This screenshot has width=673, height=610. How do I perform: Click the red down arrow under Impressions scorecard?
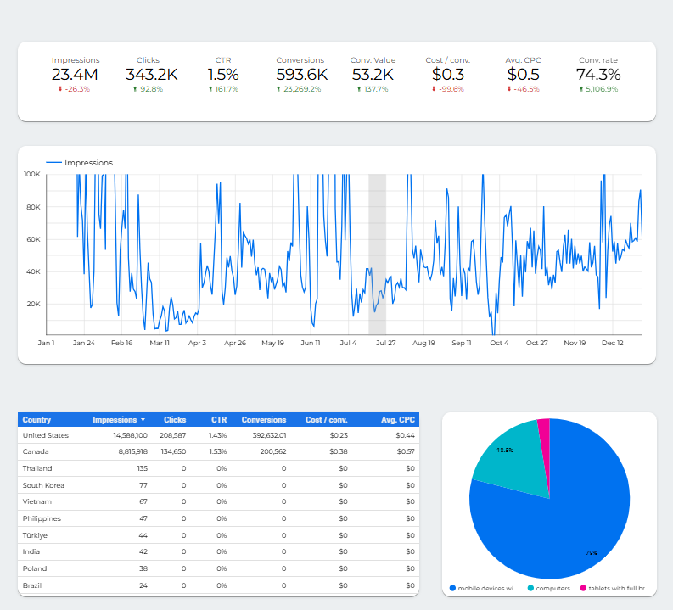(x=60, y=89)
